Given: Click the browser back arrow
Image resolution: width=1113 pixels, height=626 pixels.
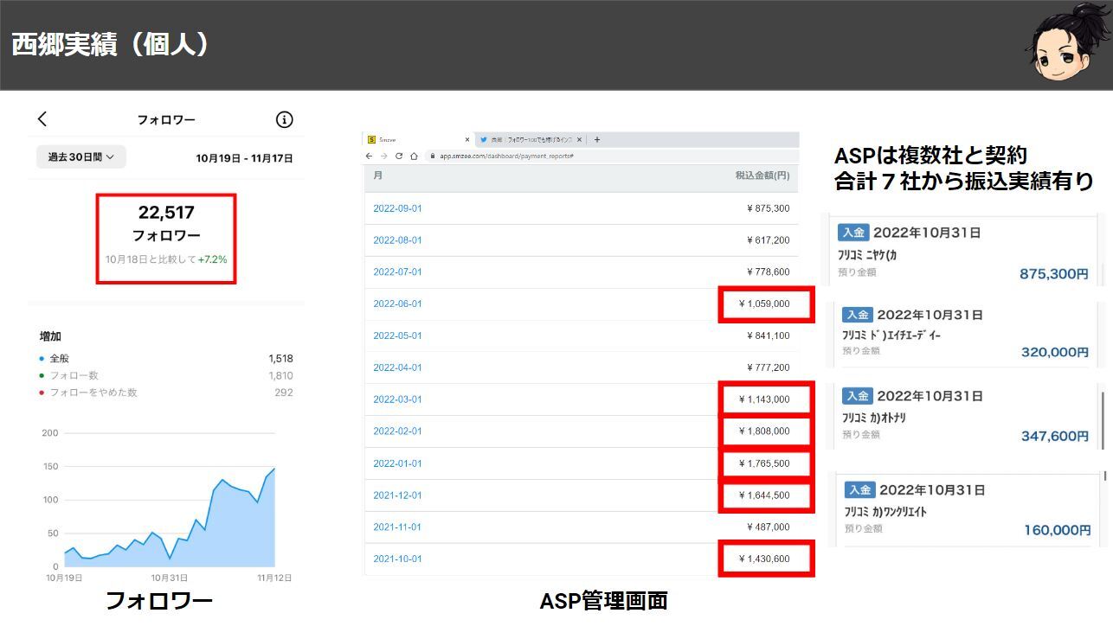Looking at the screenshot, I should pos(370,156).
